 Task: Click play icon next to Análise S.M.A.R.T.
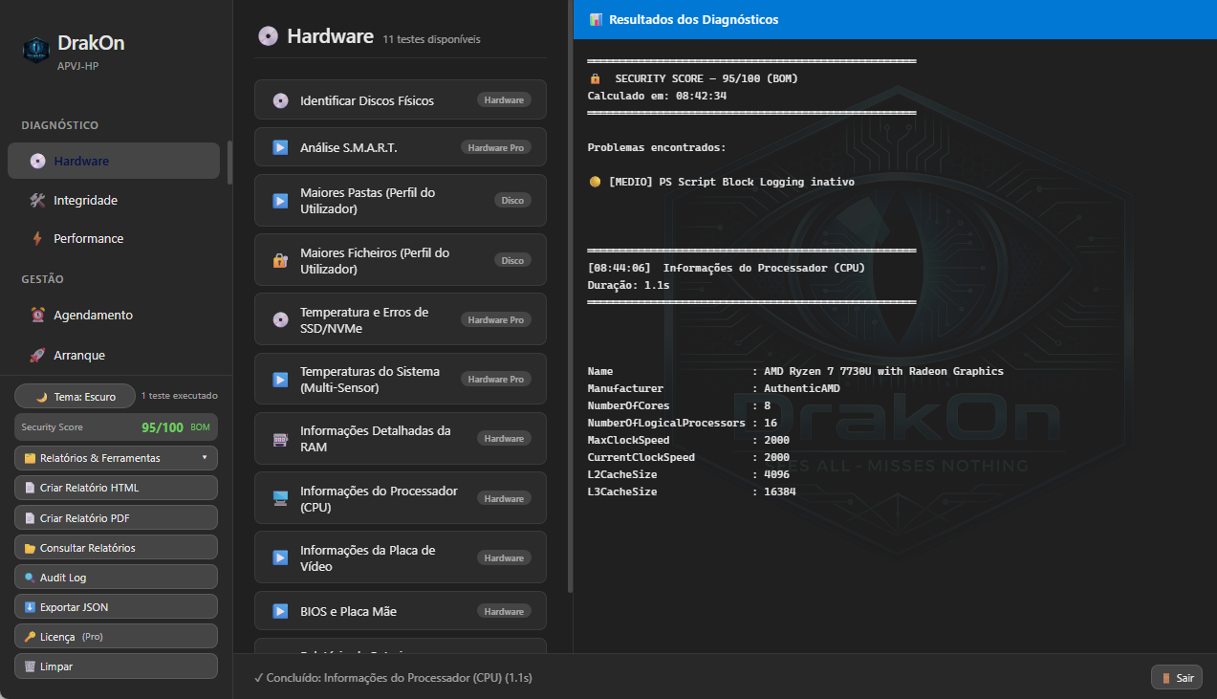point(280,147)
